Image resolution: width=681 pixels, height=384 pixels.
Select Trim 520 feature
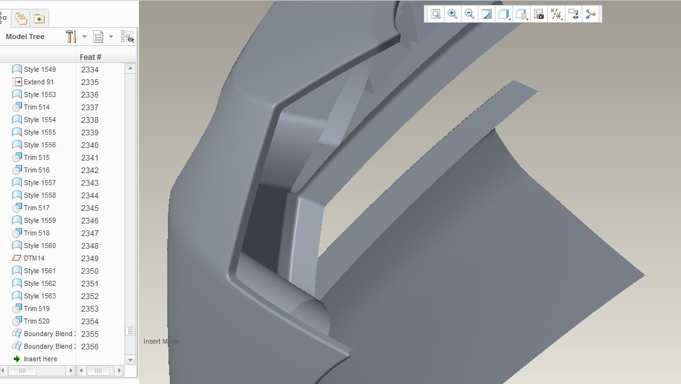tap(36, 322)
